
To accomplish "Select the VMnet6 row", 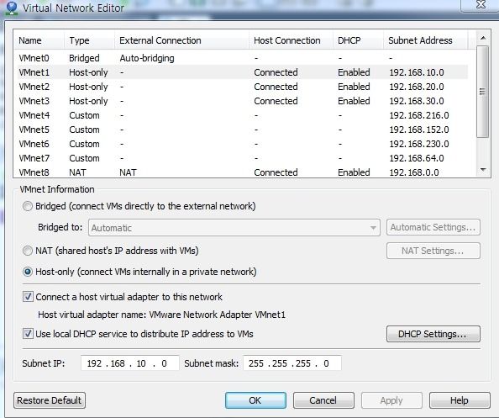I will click(x=243, y=144).
